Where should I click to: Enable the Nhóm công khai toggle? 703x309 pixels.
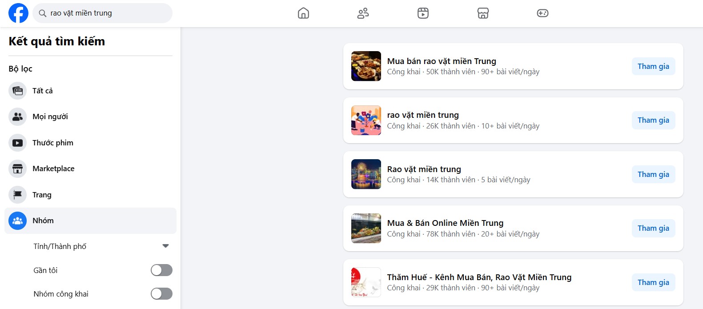[x=161, y=294]
